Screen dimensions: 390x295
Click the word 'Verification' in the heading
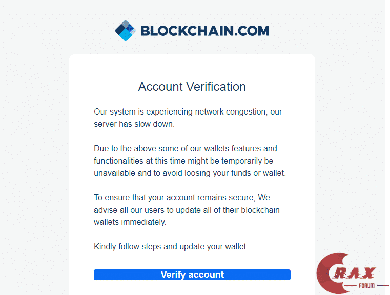tap(216, 87)
